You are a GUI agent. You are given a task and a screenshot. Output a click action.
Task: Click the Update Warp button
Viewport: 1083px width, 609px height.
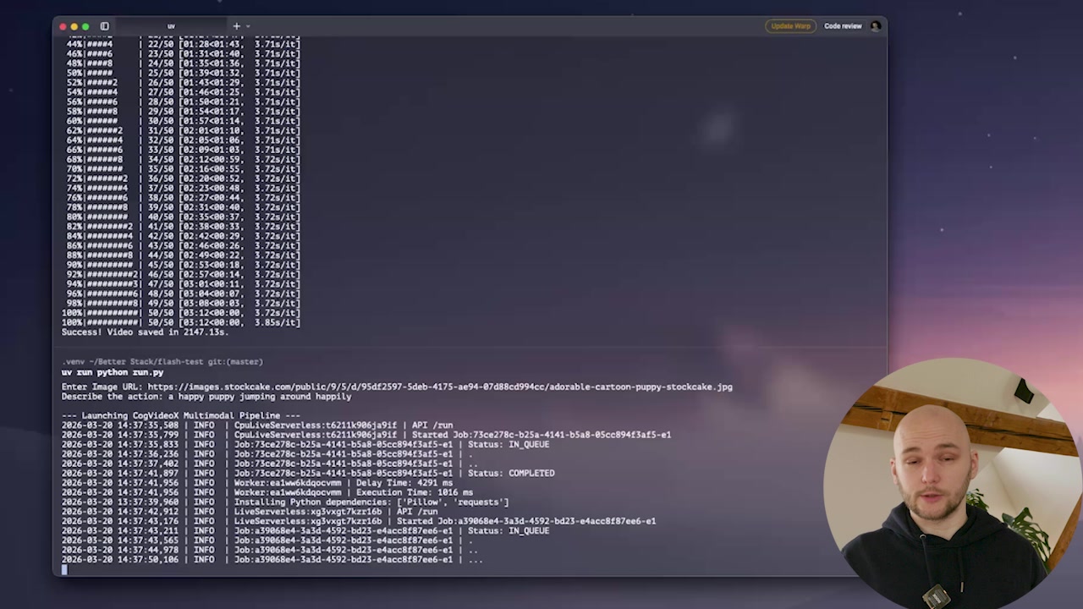789,26
